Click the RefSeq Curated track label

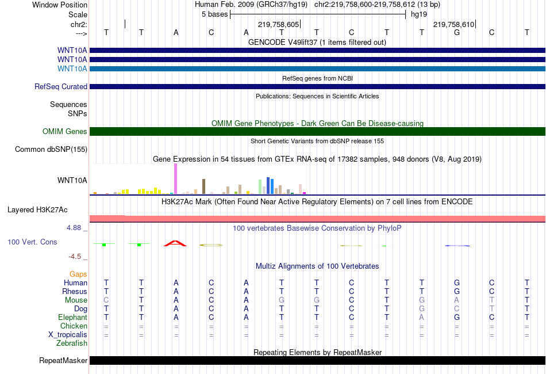click(60, 86)
